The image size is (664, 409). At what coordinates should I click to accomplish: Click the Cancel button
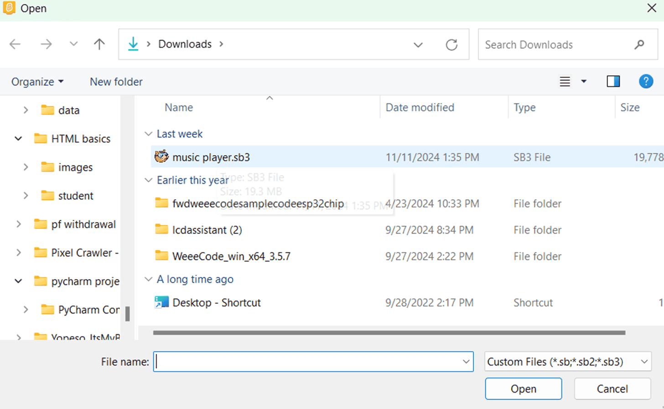point(612,388)
